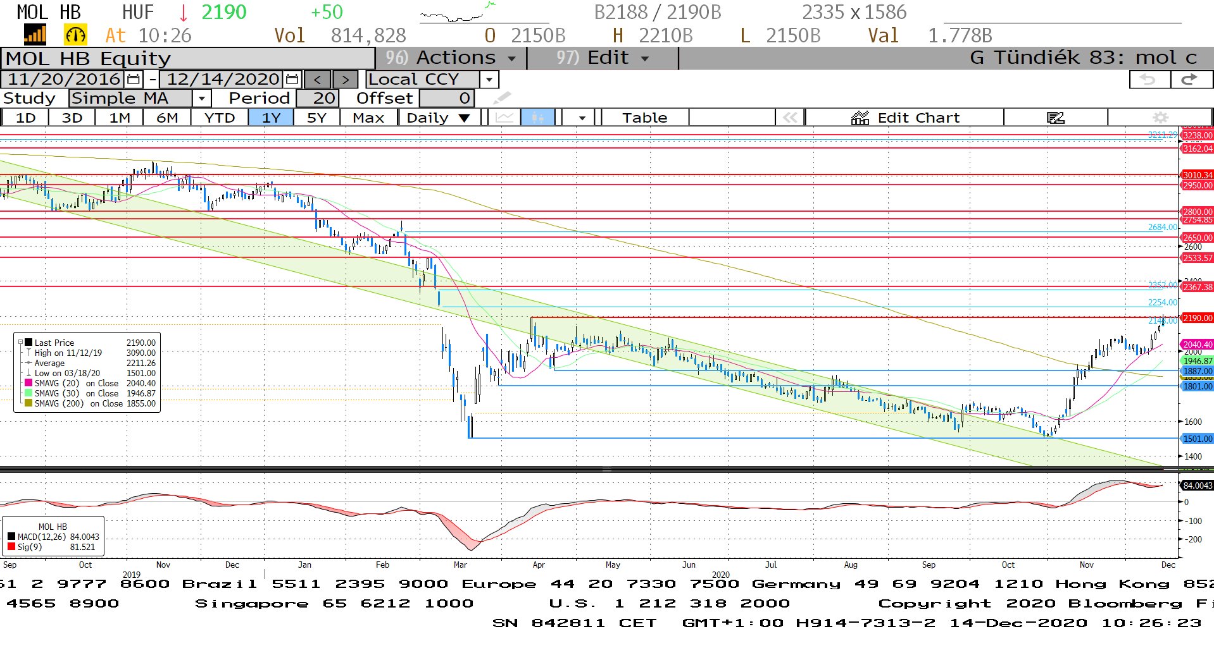The width and height of the screenshot is (1214, 648).
Task: Click the 3238.00 red level label
Action: click(1198, 135)
